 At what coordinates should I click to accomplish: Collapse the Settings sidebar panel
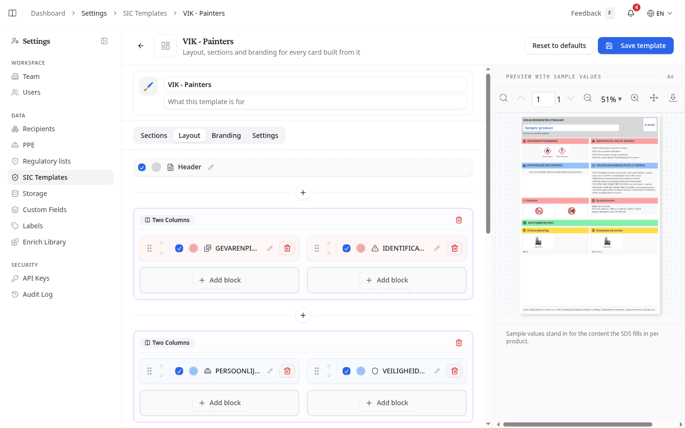pos(104,41)
